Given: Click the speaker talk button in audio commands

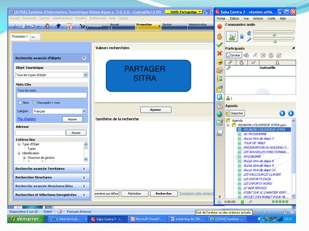Looking at the screenshot, I should [x=232, y=36].
